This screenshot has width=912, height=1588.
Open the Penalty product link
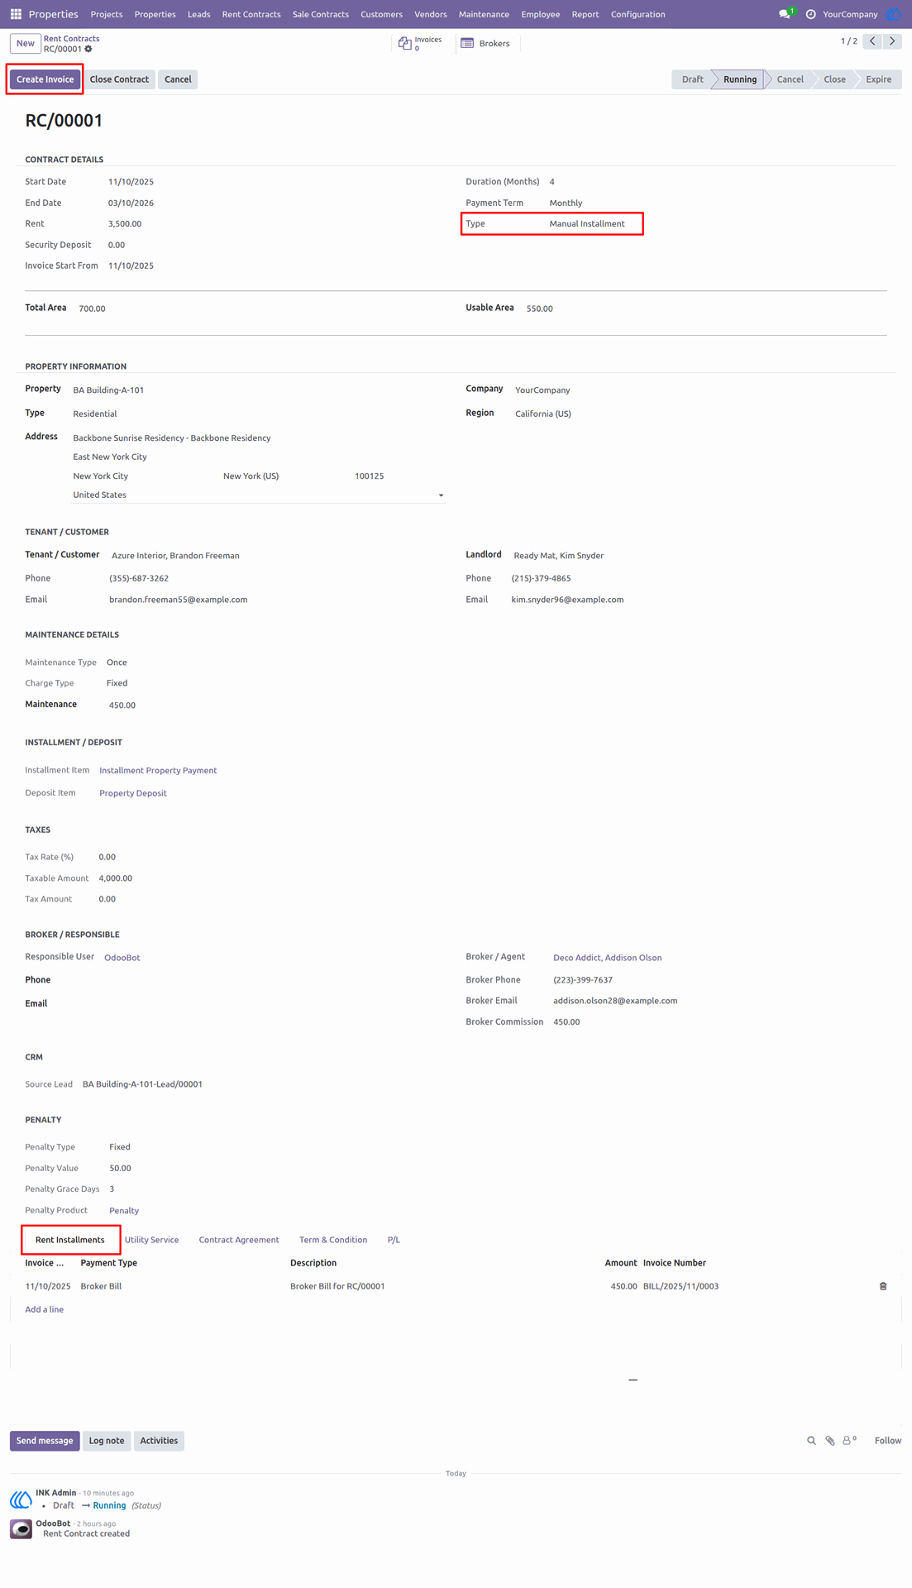click(x=124, y=1211)
